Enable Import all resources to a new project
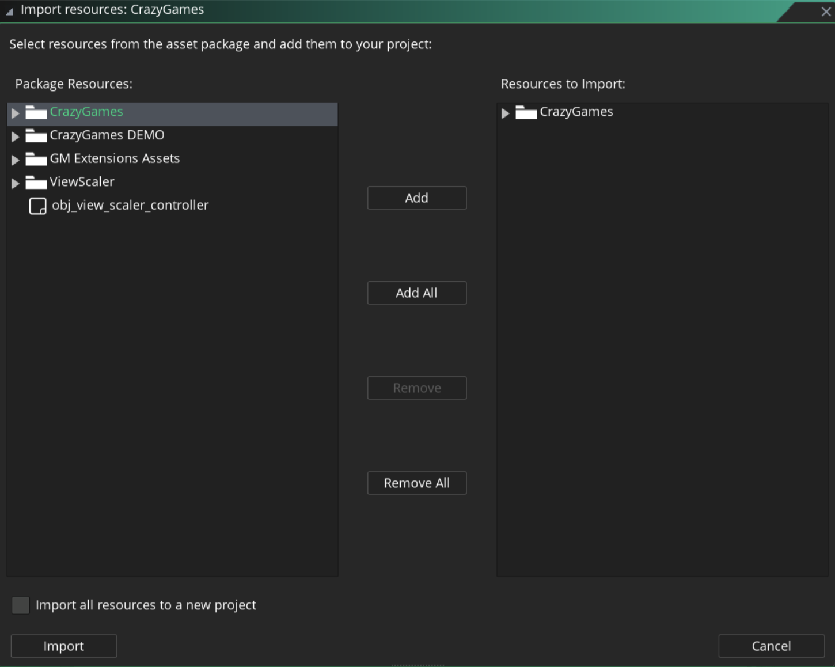This screenshot has height=667, width=835. coord(21,605)
